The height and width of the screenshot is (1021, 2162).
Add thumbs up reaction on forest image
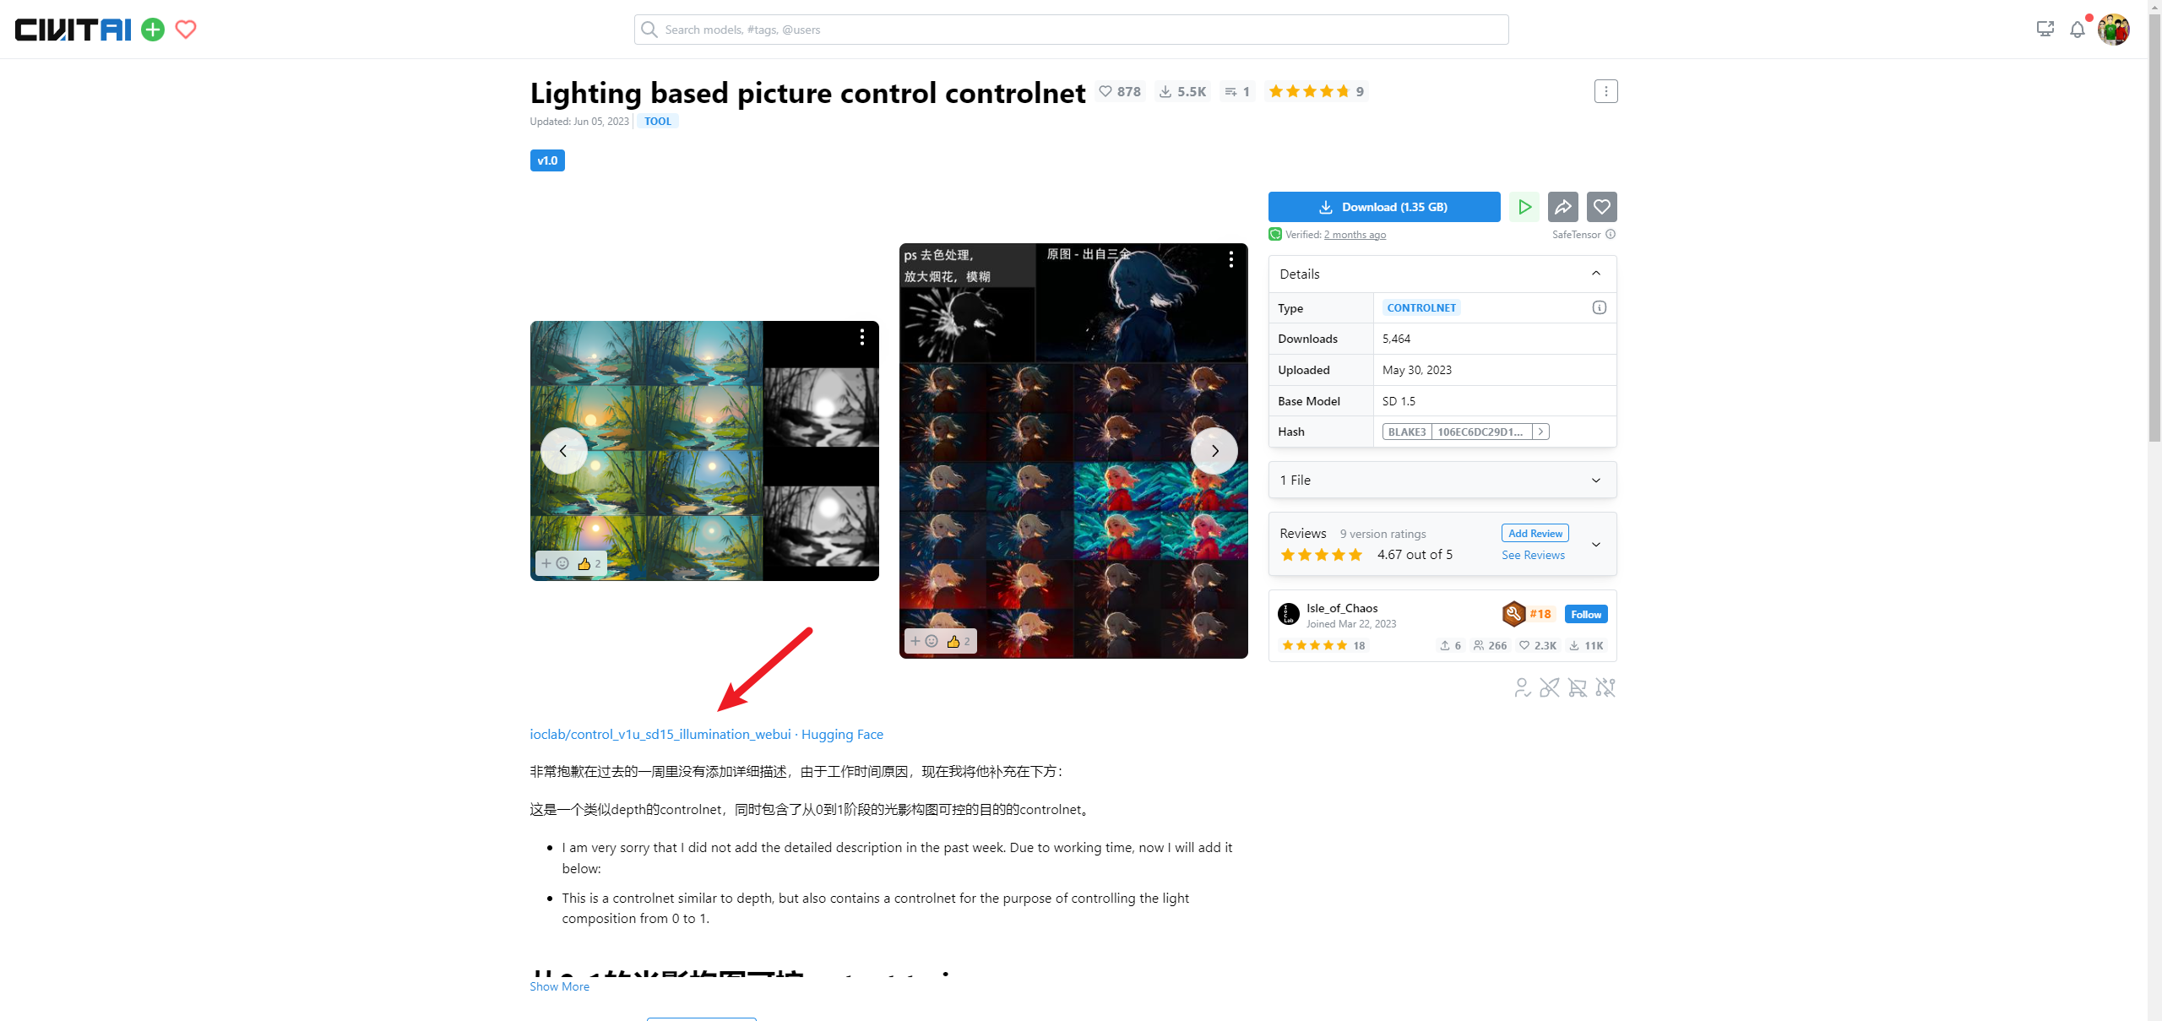coord(589,563)
